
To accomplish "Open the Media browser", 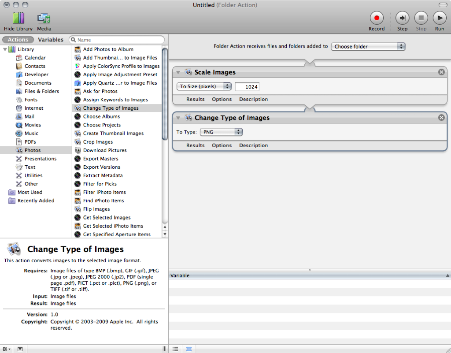I will pyautogui.click(x=44, y=18).
